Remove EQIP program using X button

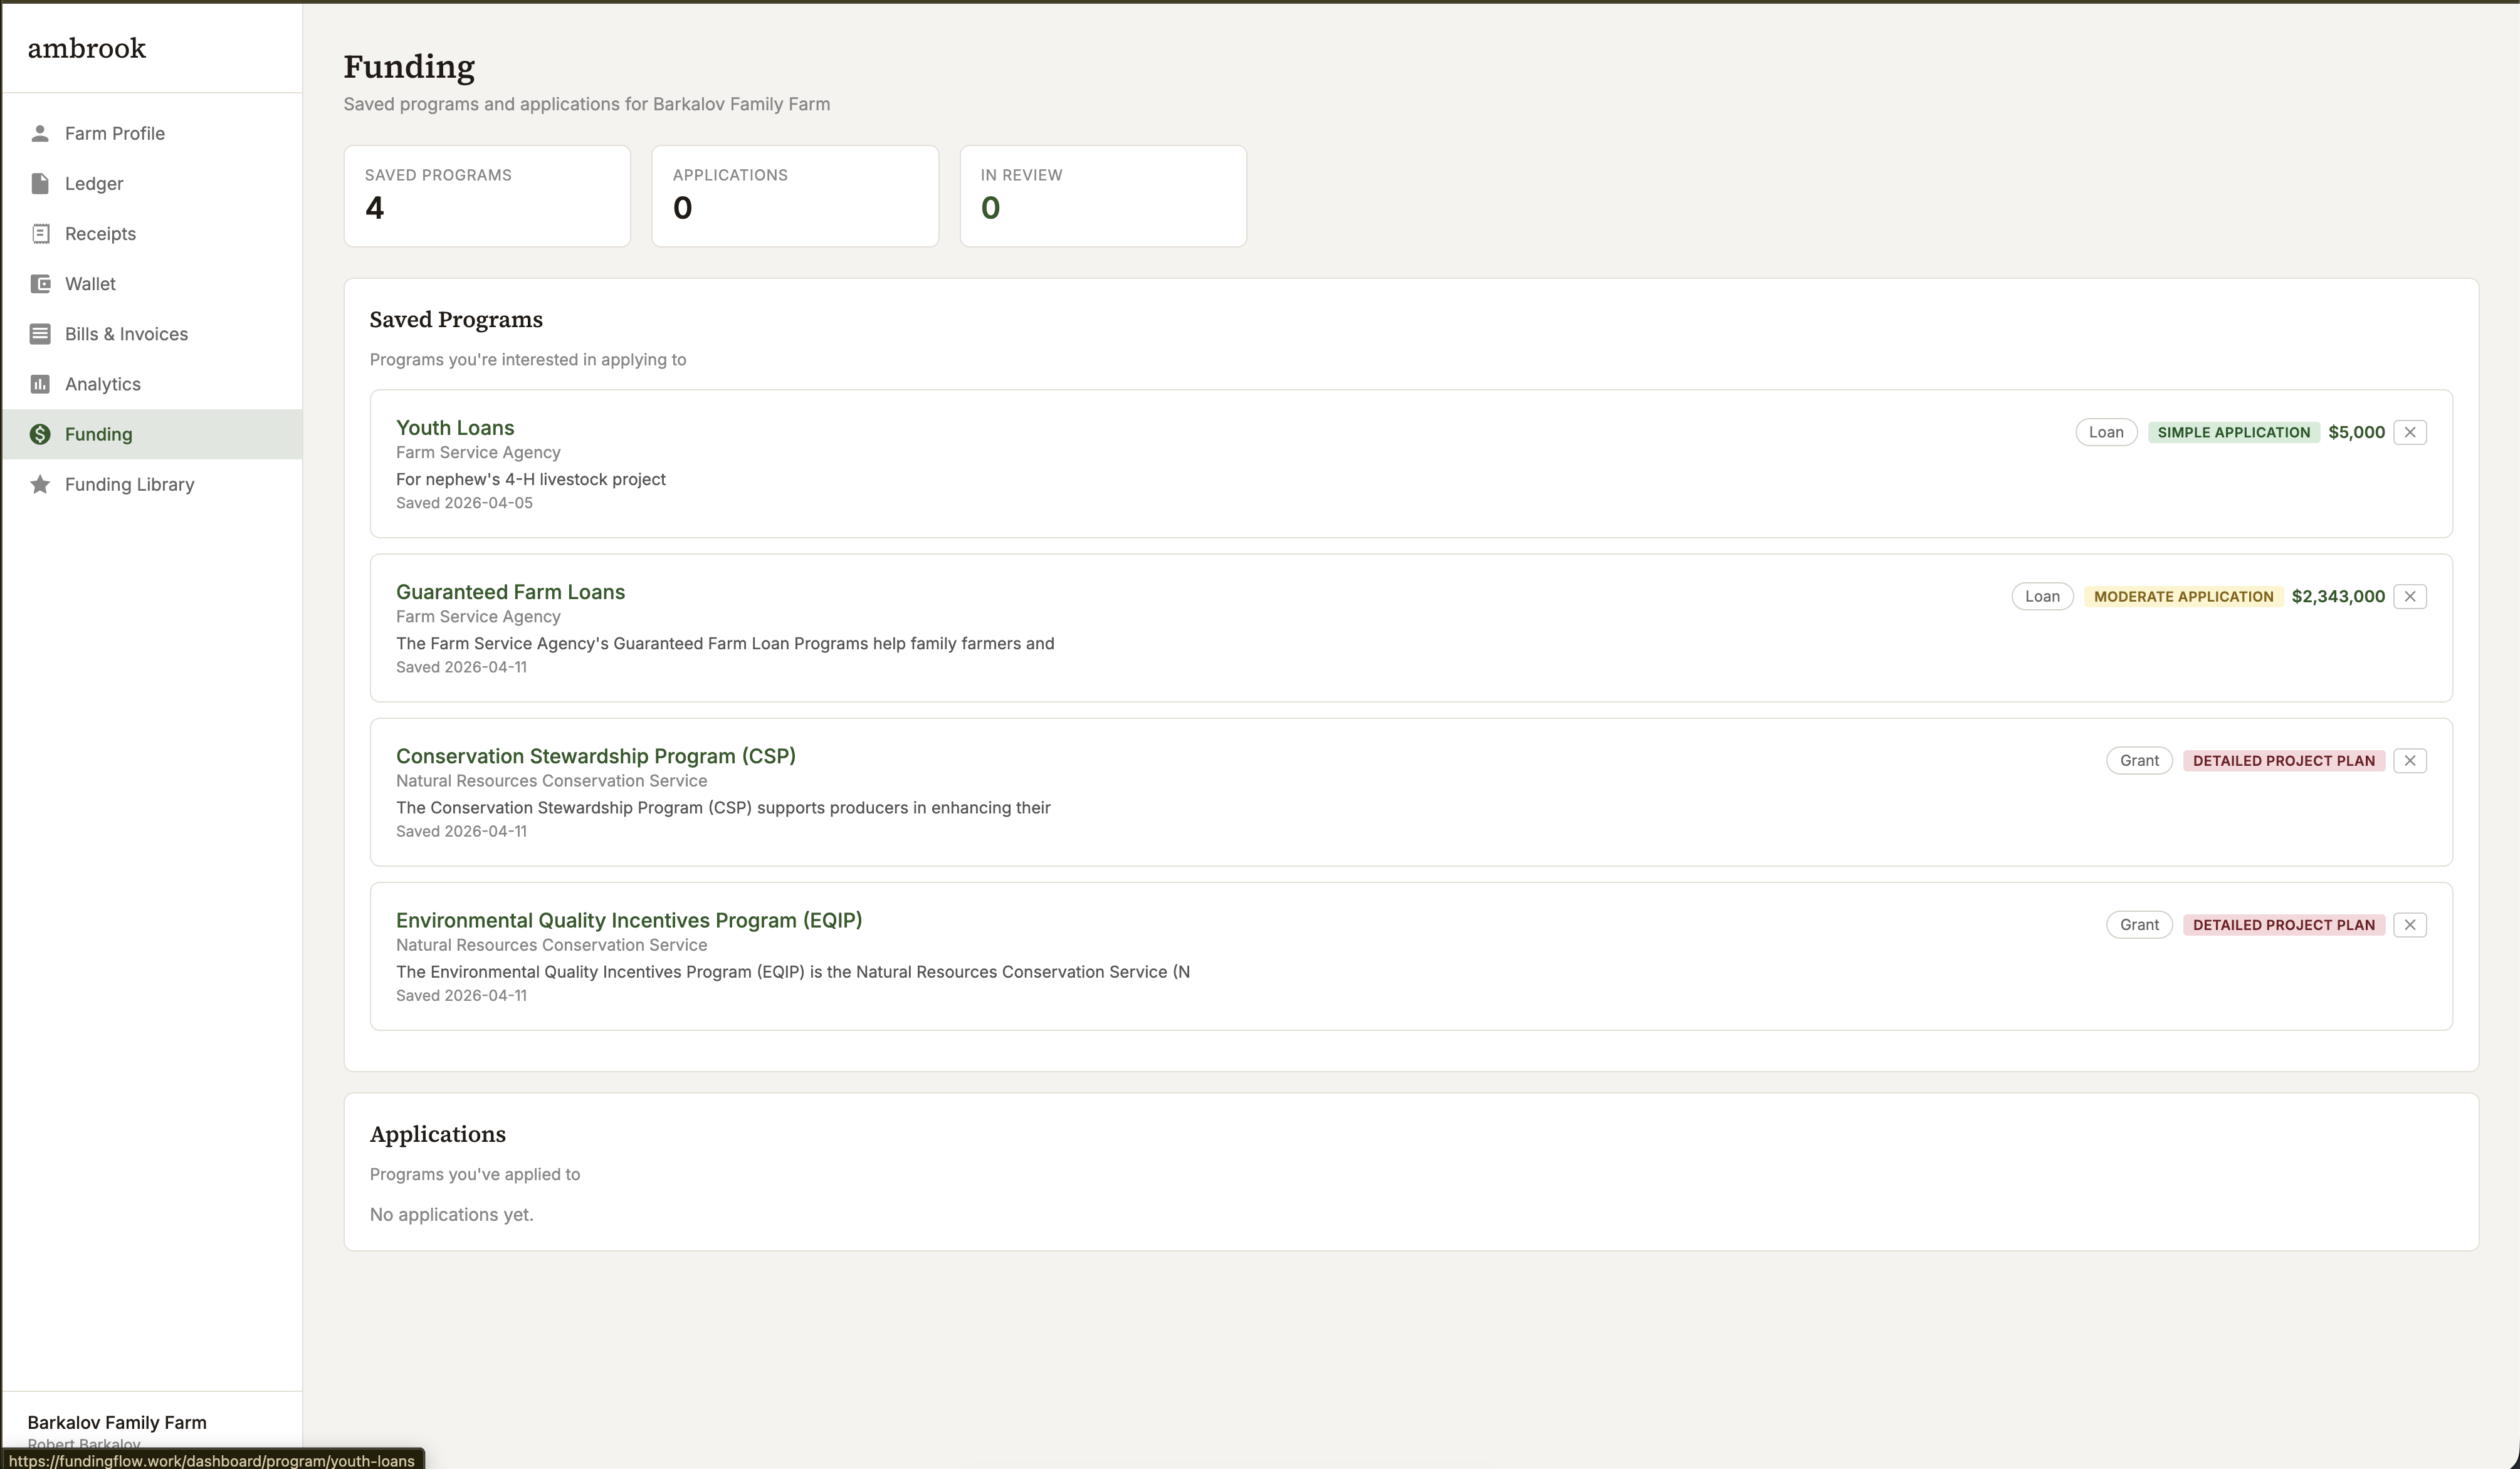click(2409, 924)
